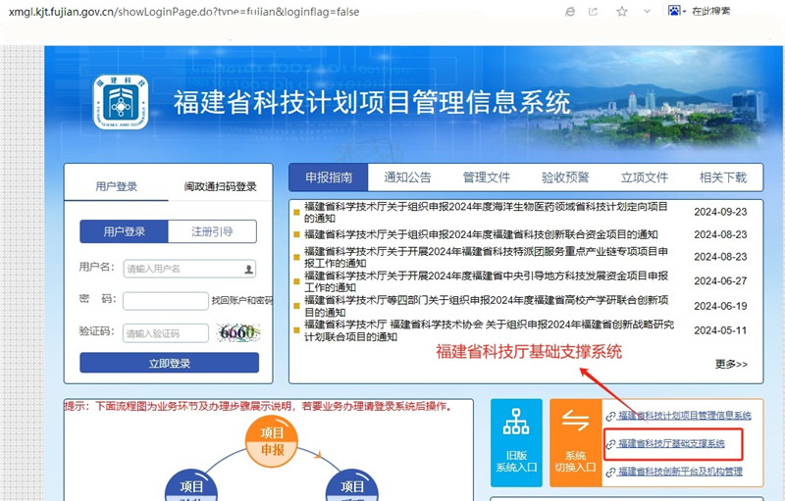The image size is (785, 501).
Task: Expand the favorites dropdown chevron beside star
Action: [x=649, y=12]
